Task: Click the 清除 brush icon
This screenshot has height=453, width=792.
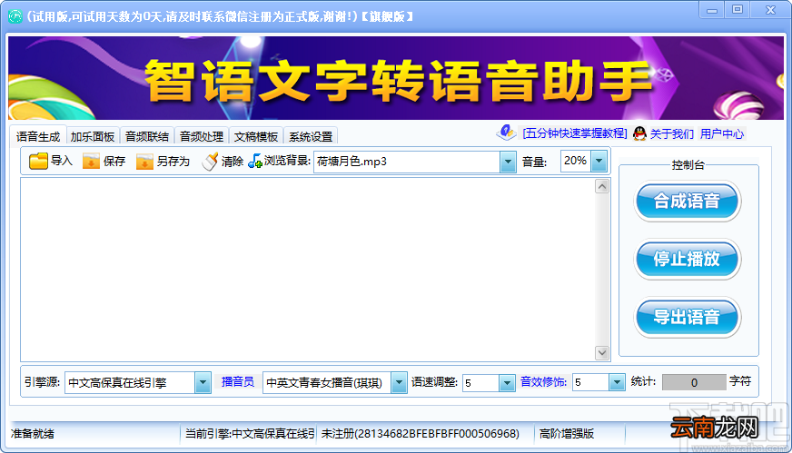Action: point(210,161)
